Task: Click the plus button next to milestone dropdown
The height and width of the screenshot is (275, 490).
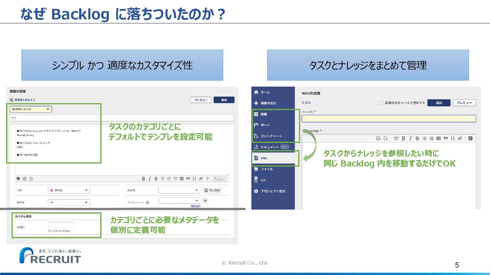Action: coord(205,201)
